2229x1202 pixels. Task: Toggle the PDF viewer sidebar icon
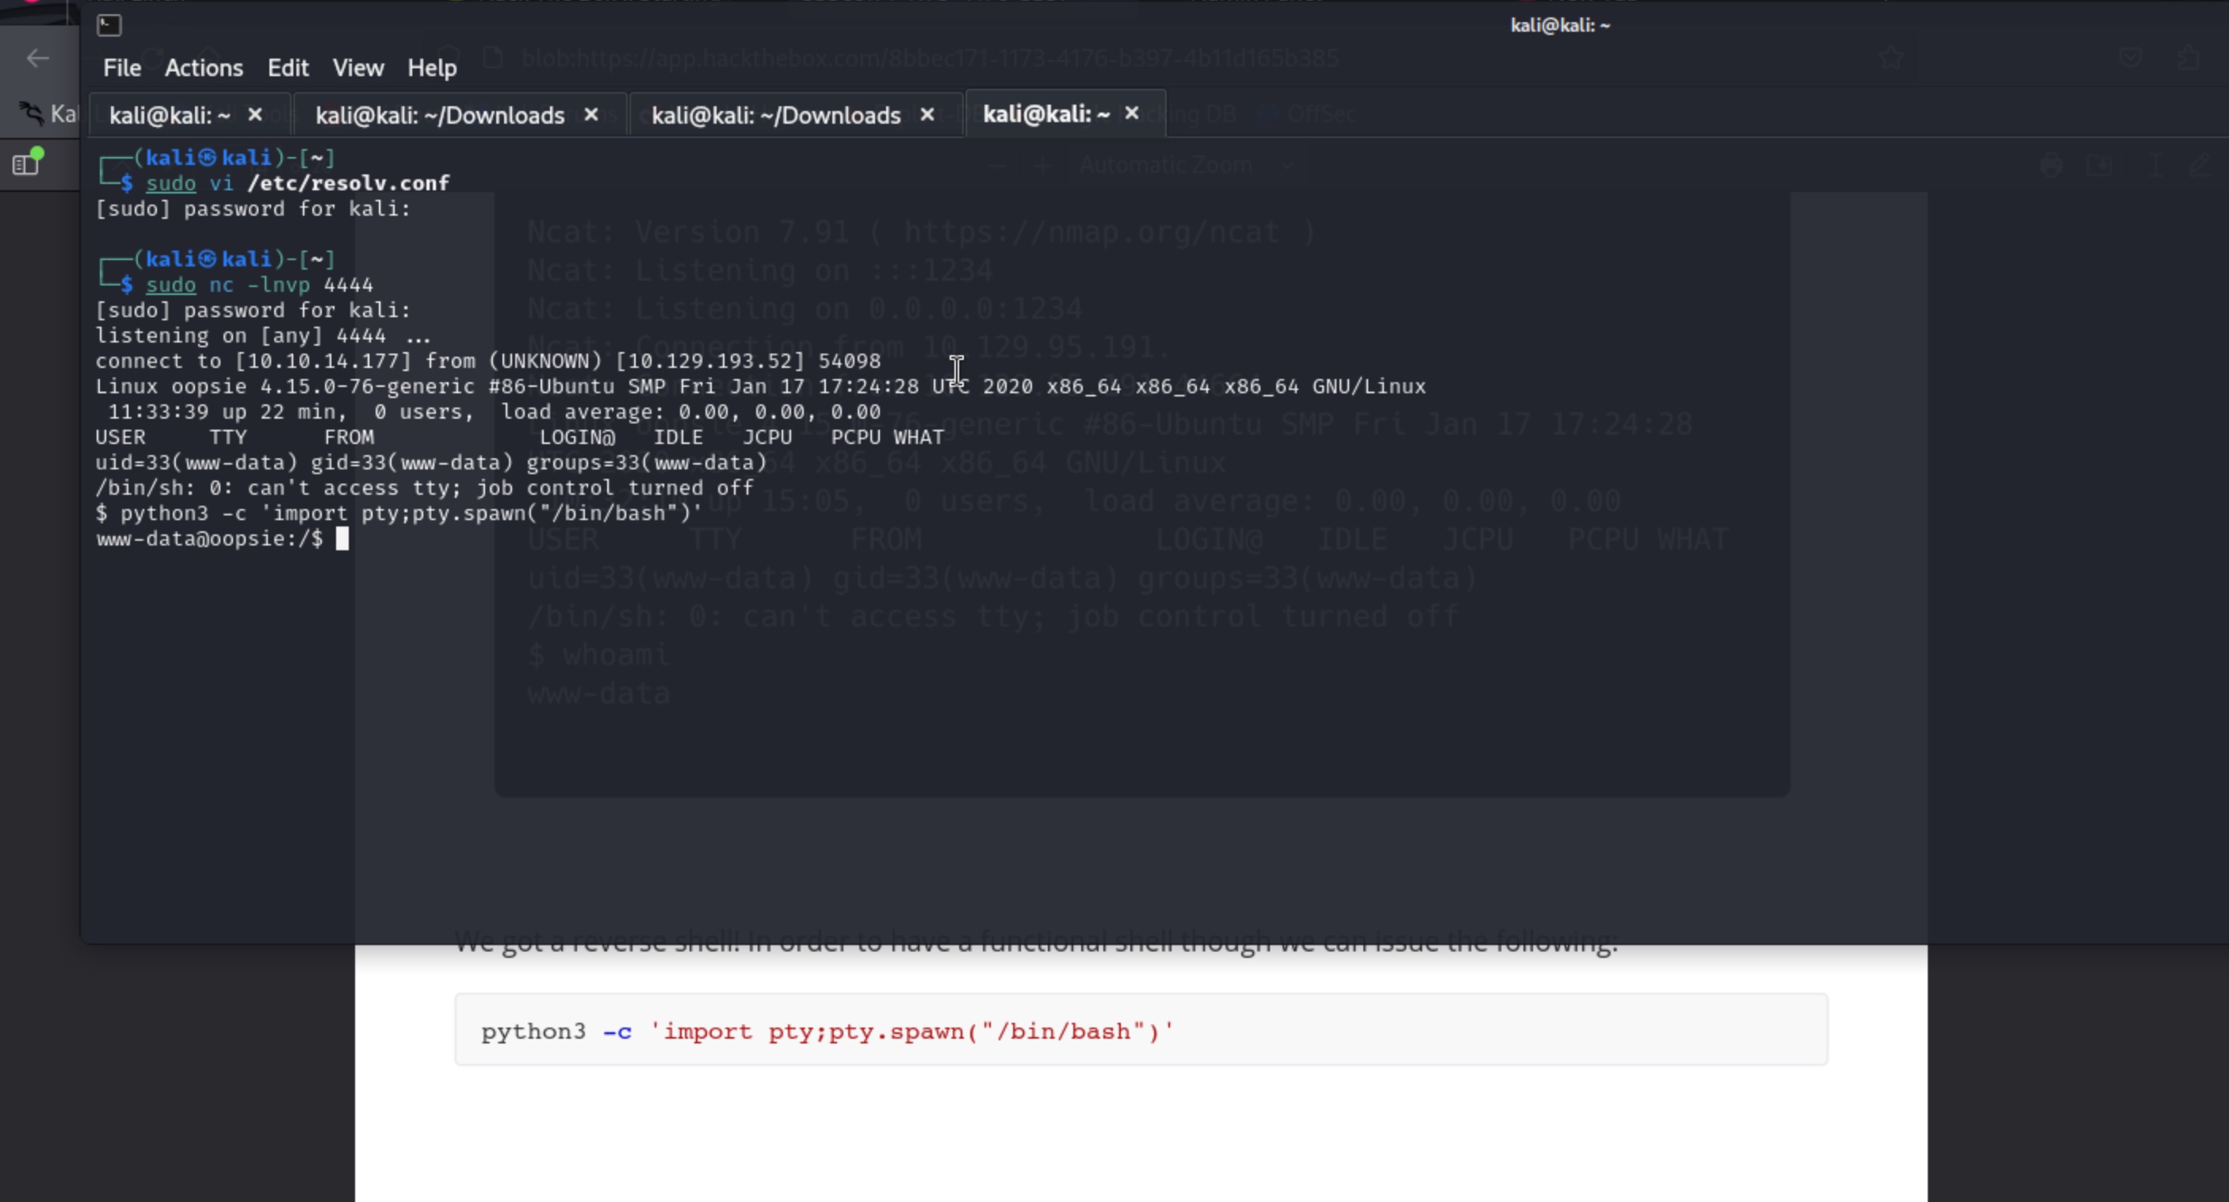click(26, 163)
